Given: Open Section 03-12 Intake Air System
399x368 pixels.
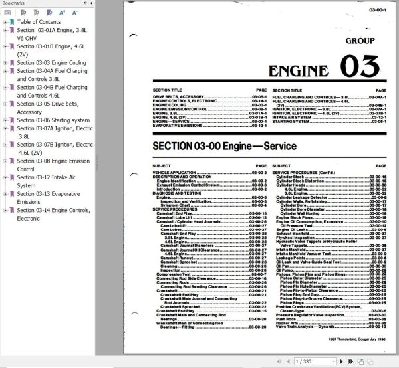Looking at the screenshot, I should click(46, 181).
